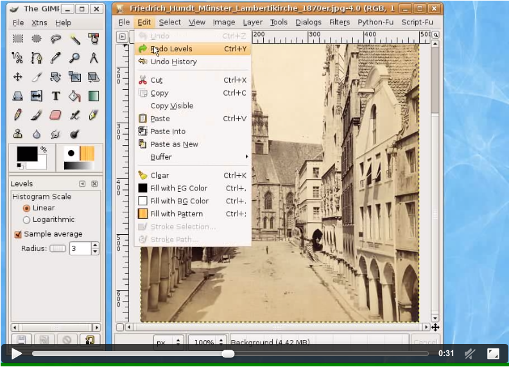Select the Rotate tool
509x367 pixels.
pos(55,77)
